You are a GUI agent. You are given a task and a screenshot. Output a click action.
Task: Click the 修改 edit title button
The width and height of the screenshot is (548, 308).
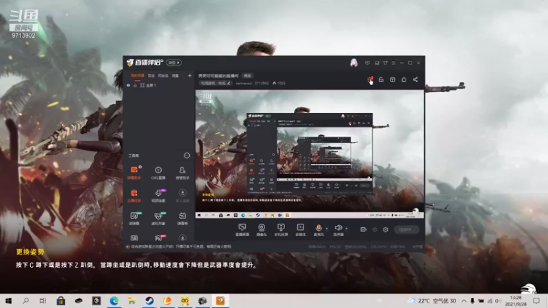(x=247, y=76)
